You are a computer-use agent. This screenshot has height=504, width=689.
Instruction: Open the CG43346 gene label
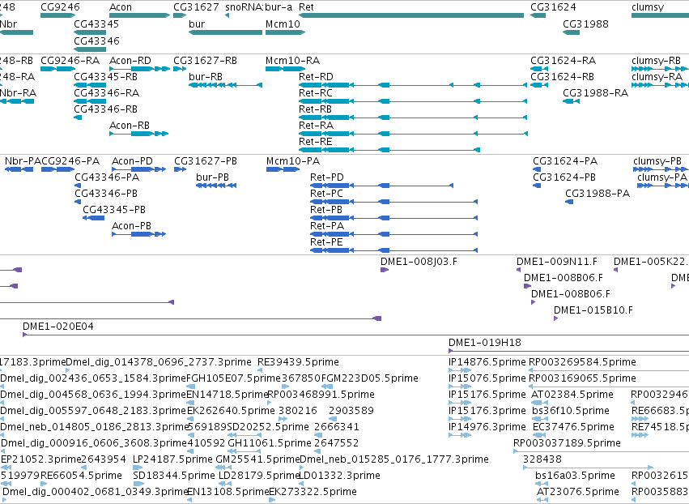96,41
